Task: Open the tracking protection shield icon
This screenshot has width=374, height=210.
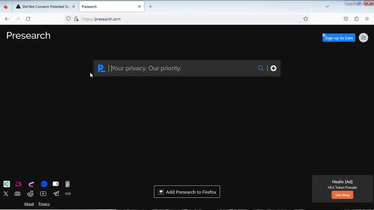Action: [68, 19]
